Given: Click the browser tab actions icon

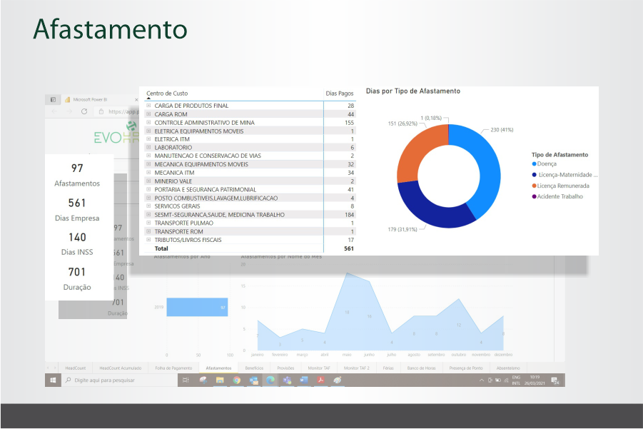Looking at the screenshot, I should [x=53, y=100].
